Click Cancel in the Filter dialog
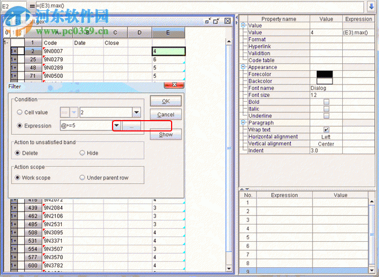The height and width of the screenshot is (277, 379). [x=166, y=115]
